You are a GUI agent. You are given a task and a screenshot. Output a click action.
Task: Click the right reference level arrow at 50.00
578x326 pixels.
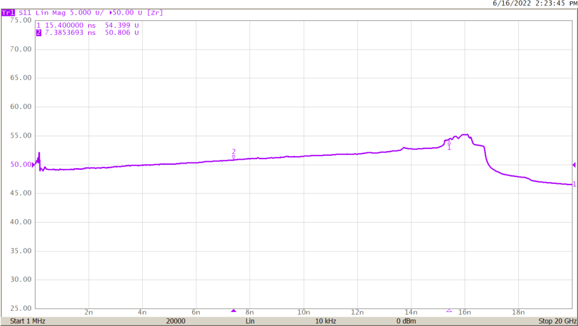(574, 165)
